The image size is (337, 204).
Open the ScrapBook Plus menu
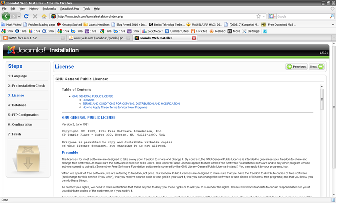pyautogui.click(x=69, y=9)
